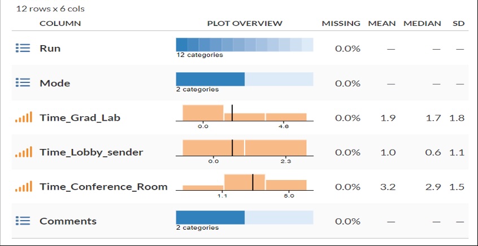Open the Time_Conference_Room column name
The width and height of the screenshot is (478, 246).
tap(103, 187)
